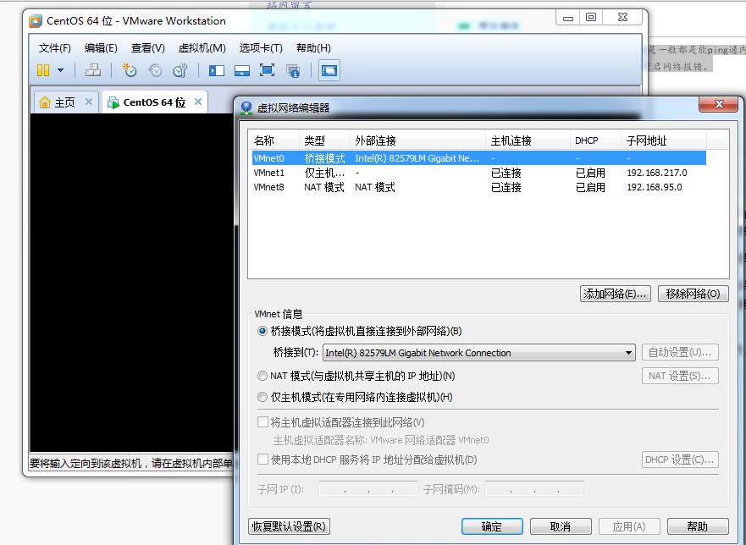This screenshot has height=545, width=746.
Task: Click subnet address 192.168.95.0 cell
Action: click(655, 187)
